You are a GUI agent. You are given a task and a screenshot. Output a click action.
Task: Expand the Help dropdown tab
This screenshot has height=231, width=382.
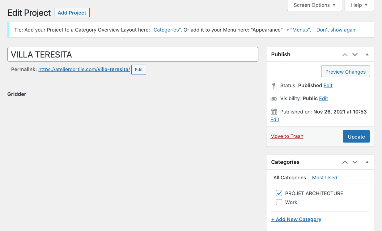tap(359, 5)
